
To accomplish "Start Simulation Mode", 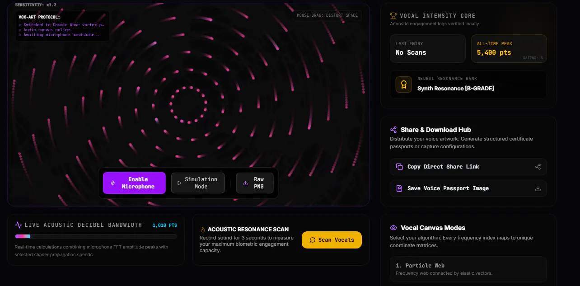I will tap(198, 183).
